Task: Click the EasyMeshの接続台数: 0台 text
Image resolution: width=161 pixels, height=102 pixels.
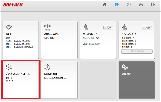Action: 56,78
